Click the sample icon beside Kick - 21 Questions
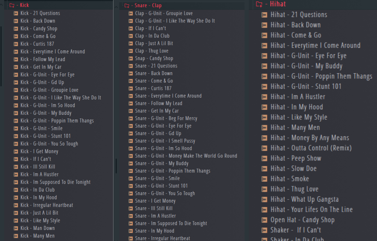377x241 pixels. pyautogui.click(x=16, y=13)
